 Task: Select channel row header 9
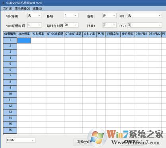[10, 88]
